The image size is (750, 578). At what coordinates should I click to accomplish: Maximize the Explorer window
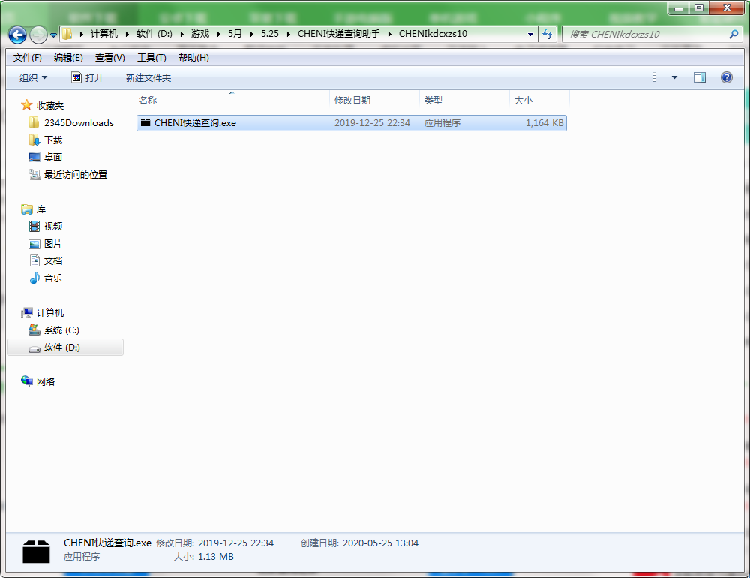click(x=699, y=8)
